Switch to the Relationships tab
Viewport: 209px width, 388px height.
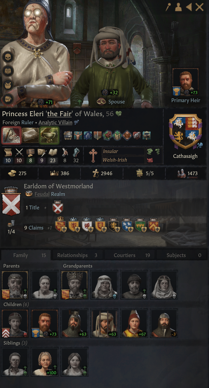point(77,255)
